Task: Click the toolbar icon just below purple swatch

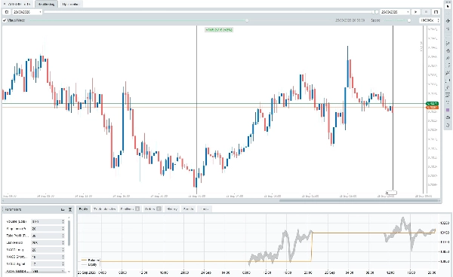Action: point(448,117)
